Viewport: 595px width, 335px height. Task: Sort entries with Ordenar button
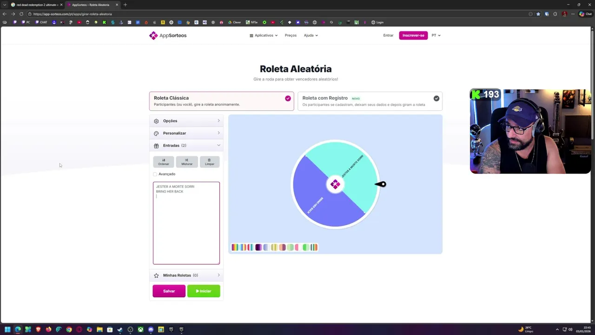164,161
